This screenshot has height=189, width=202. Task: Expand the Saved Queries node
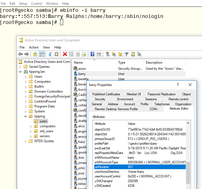20,67
